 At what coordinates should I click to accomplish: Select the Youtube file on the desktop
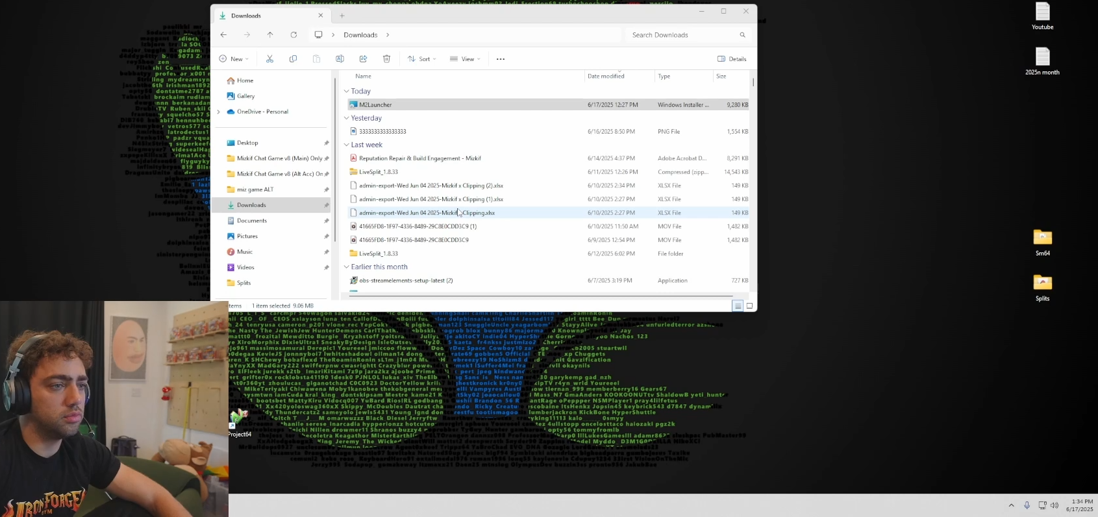tap(1043, 17)
